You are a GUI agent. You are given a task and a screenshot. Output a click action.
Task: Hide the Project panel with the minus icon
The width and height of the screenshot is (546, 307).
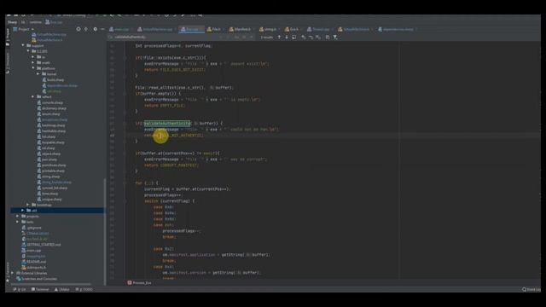pyautogui.click(x=102, y=29)
